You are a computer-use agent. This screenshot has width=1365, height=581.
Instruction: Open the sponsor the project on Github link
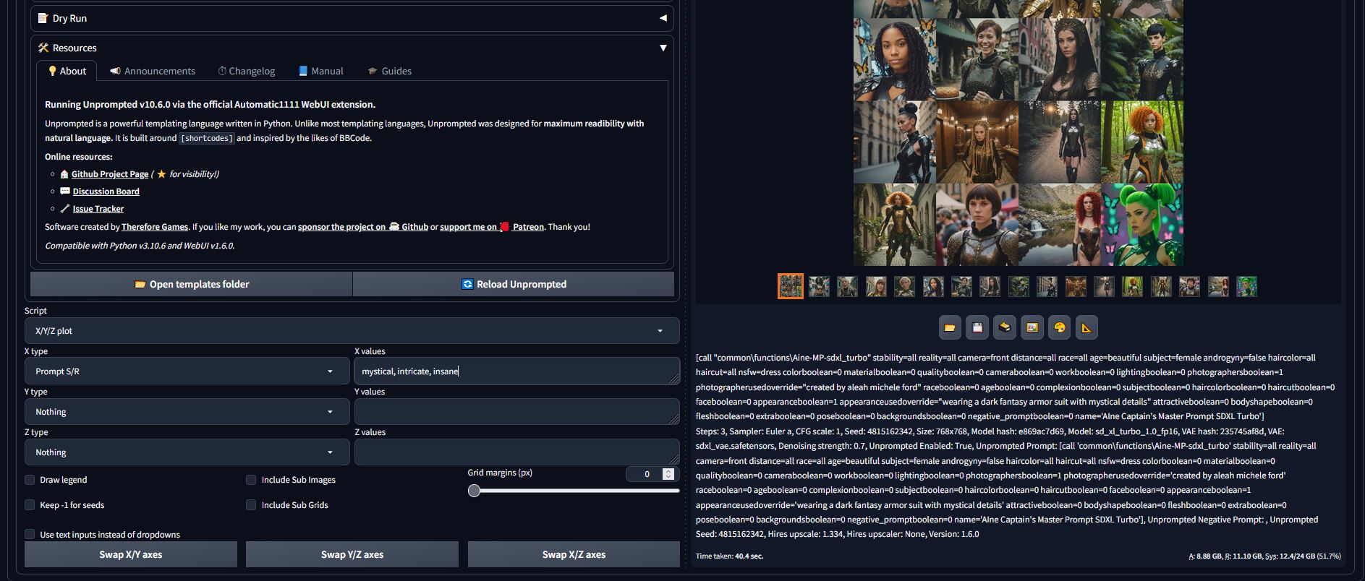(x=363, y=227)
